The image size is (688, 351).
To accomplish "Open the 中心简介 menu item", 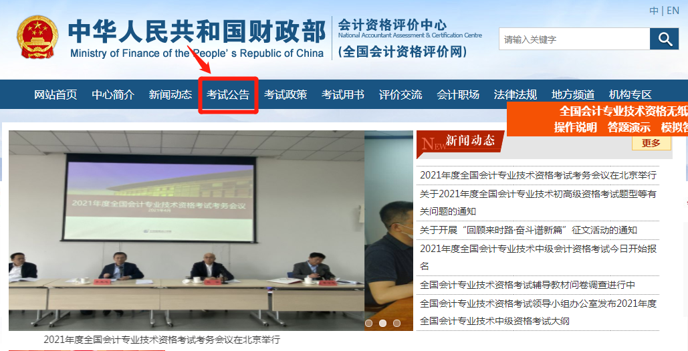I will (113, 94).
